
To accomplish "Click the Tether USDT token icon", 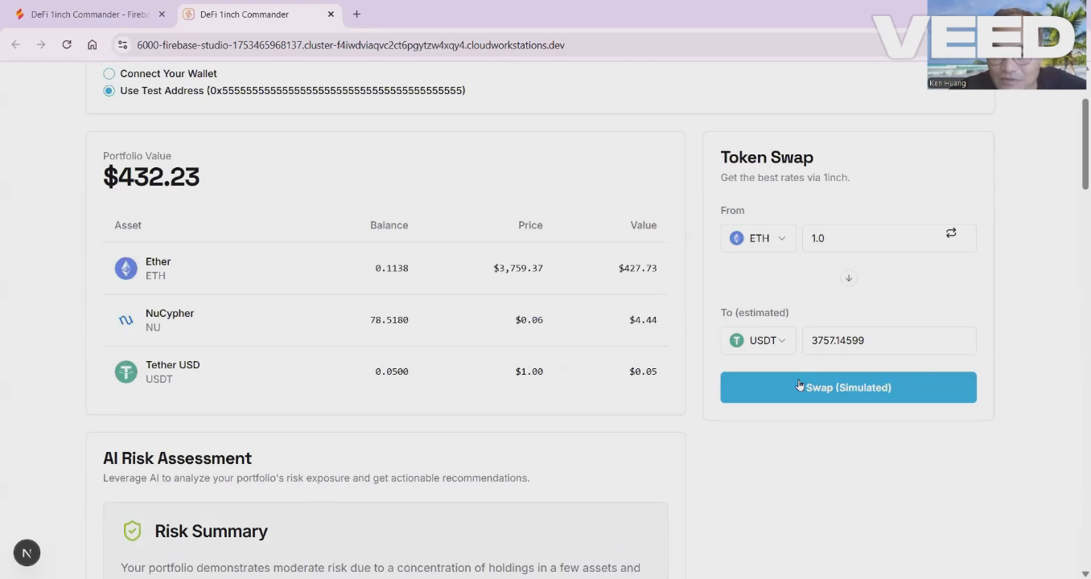I will coord(126,372).
